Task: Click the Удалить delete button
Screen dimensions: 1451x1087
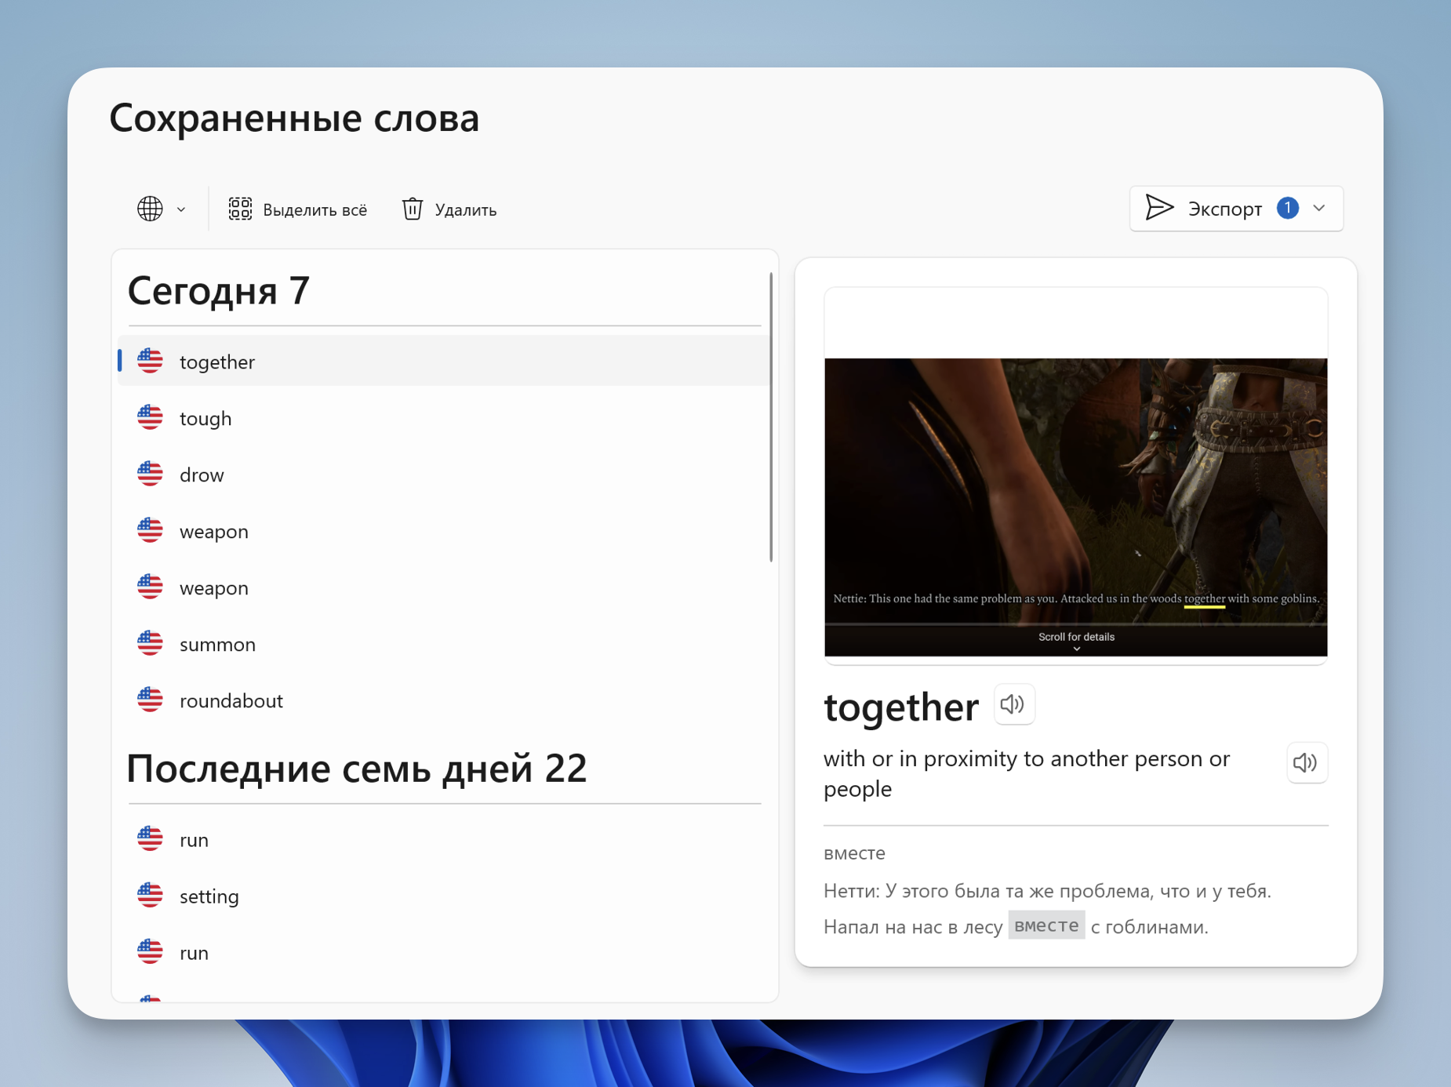Action: pos(449,209)
